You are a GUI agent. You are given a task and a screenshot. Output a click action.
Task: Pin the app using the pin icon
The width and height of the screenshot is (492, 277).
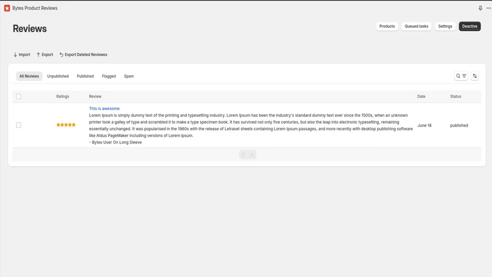(480, 8)
